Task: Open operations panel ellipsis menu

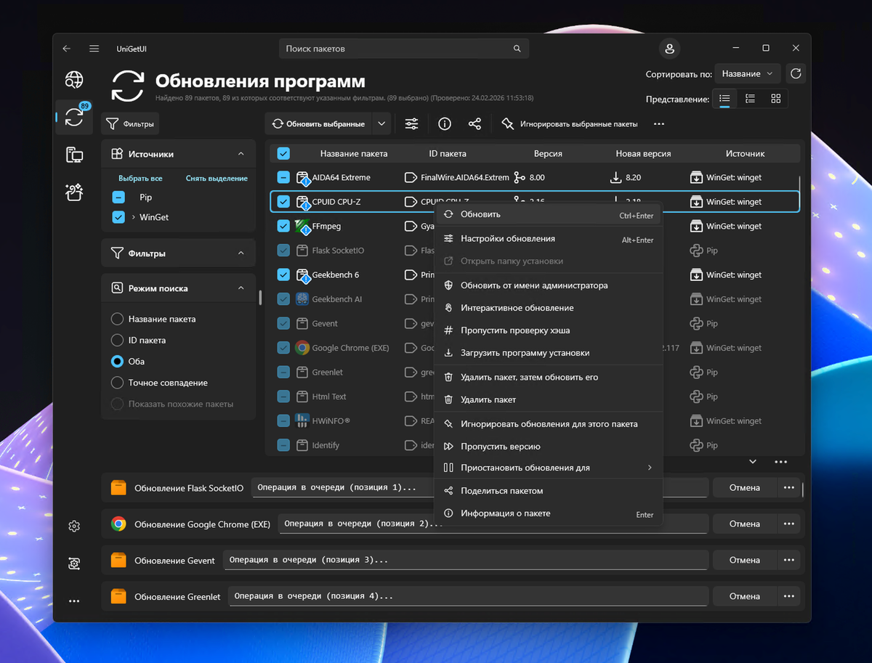Action: coord(781,462)
